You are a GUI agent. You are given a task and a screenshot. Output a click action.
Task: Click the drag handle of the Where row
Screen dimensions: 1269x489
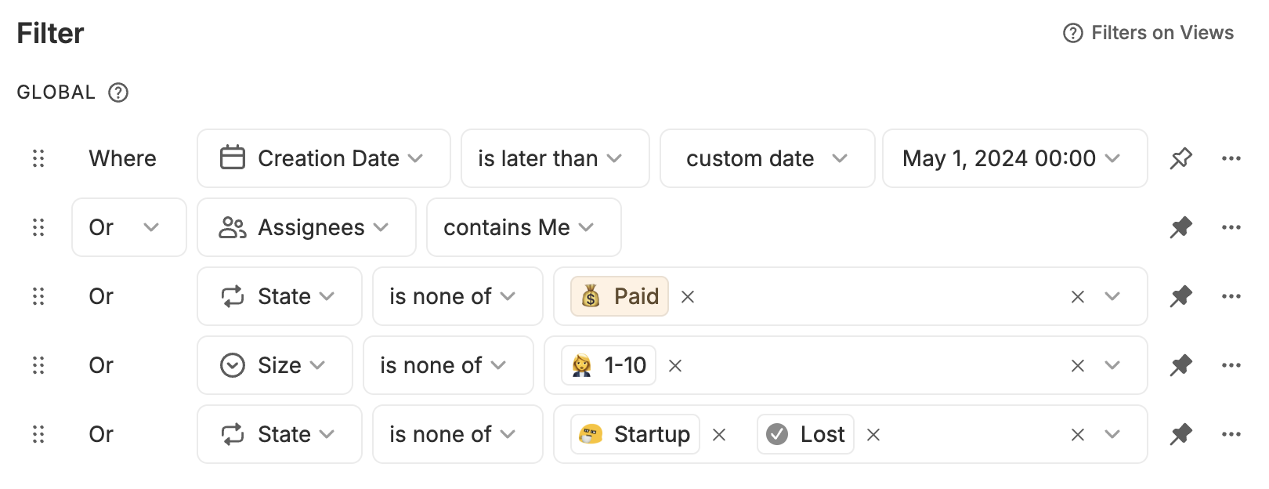click(x=38, y=158)
